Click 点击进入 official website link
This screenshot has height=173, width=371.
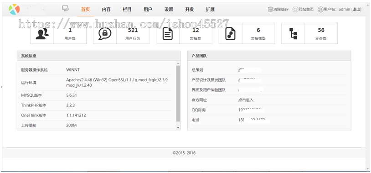click(246, 100)
